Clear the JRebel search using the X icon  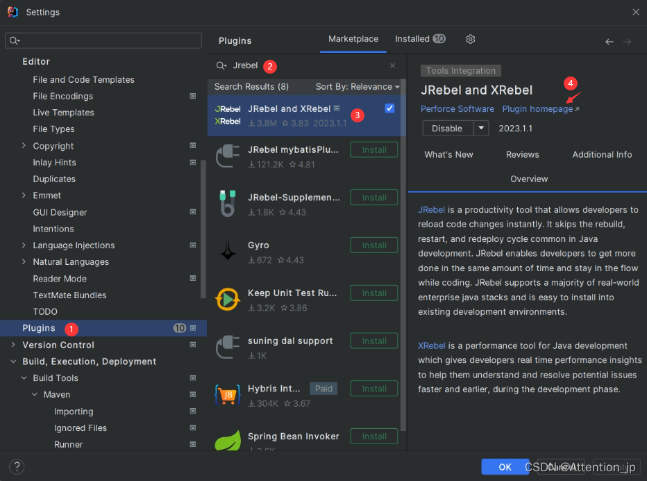pos(392,65)
